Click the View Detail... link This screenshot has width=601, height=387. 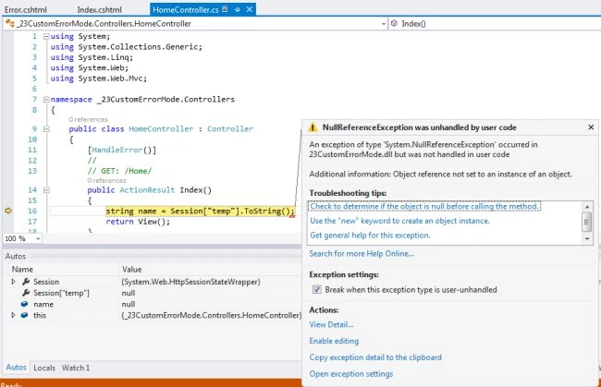332,324
